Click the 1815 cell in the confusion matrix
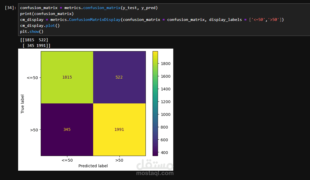The width and height of the screenshot is (310, 180). coord(67,77)
